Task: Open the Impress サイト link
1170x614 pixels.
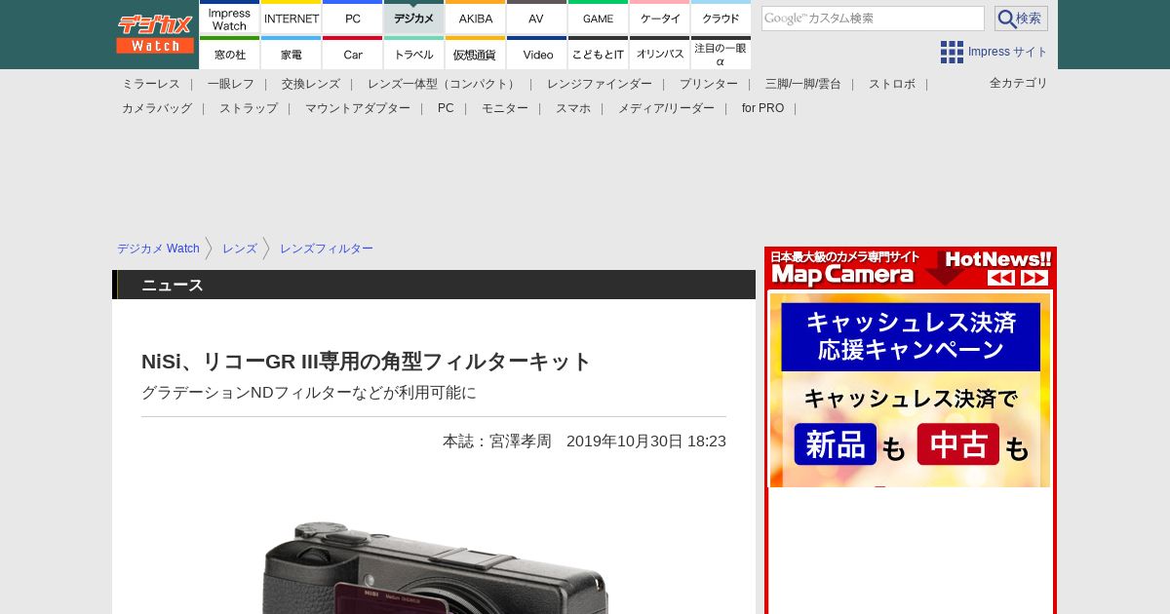Action: pos(1008,52)
